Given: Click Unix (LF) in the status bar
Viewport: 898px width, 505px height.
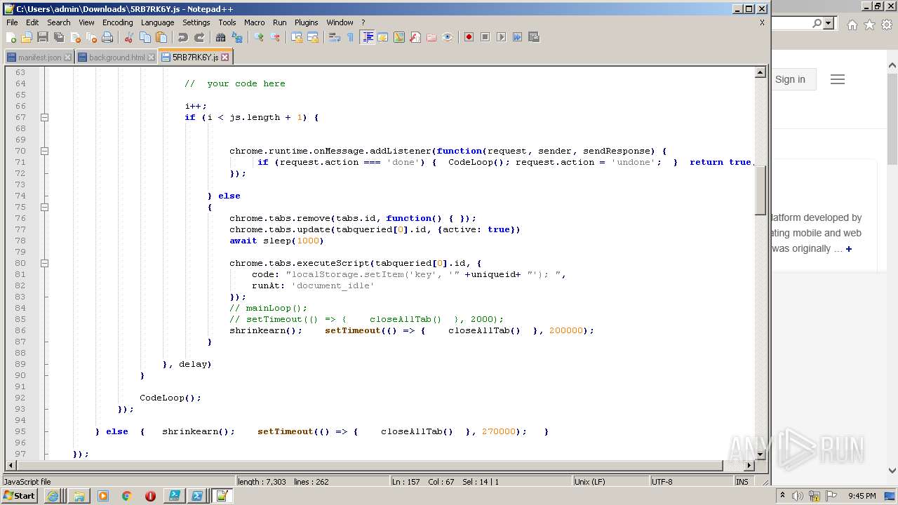Looking at the screenshot, I should click(589, 482).
